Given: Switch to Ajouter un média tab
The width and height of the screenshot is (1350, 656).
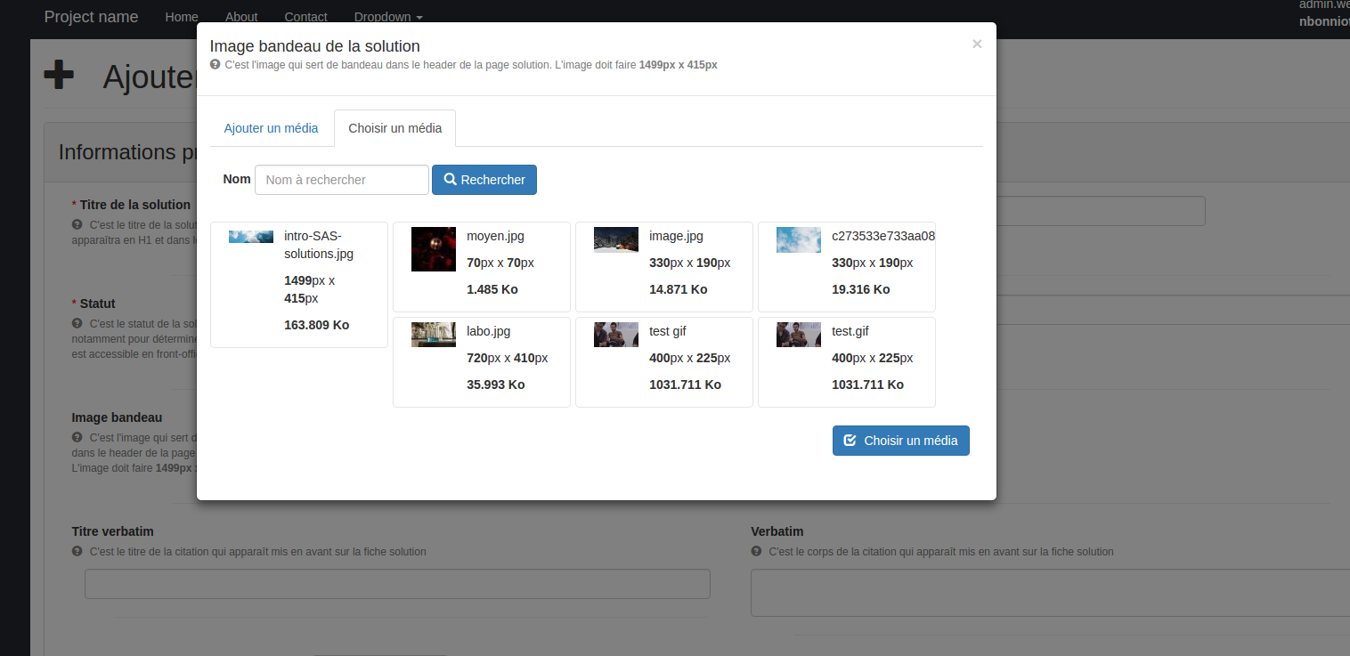Looking at the screenshot, I should [x=271, y=128].
